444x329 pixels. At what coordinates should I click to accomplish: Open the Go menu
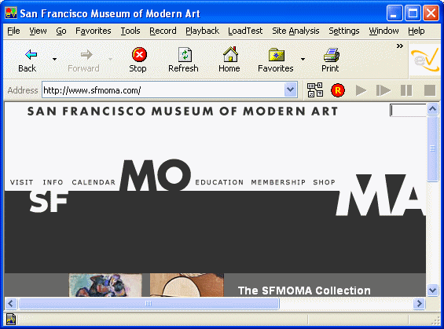61,31
